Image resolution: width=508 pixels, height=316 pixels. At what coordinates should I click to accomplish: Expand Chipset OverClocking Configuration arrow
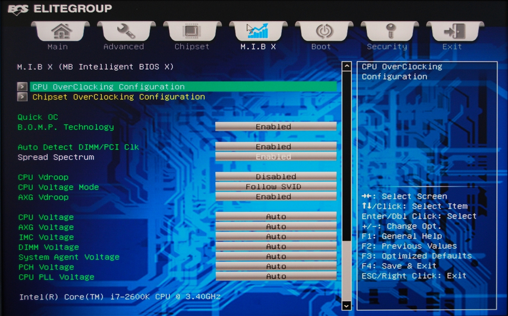click(22, 97)
